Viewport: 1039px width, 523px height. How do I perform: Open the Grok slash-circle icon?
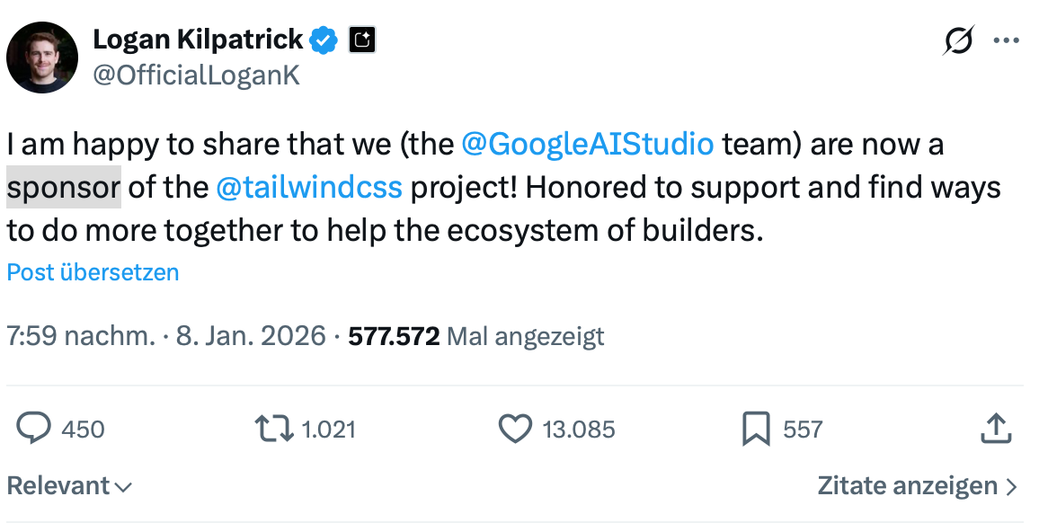(x=959, y=40)
